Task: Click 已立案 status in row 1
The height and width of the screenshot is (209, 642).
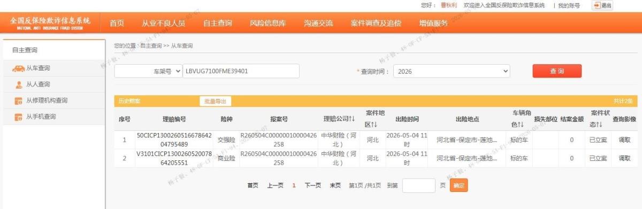Action: (x=598, y=140)
